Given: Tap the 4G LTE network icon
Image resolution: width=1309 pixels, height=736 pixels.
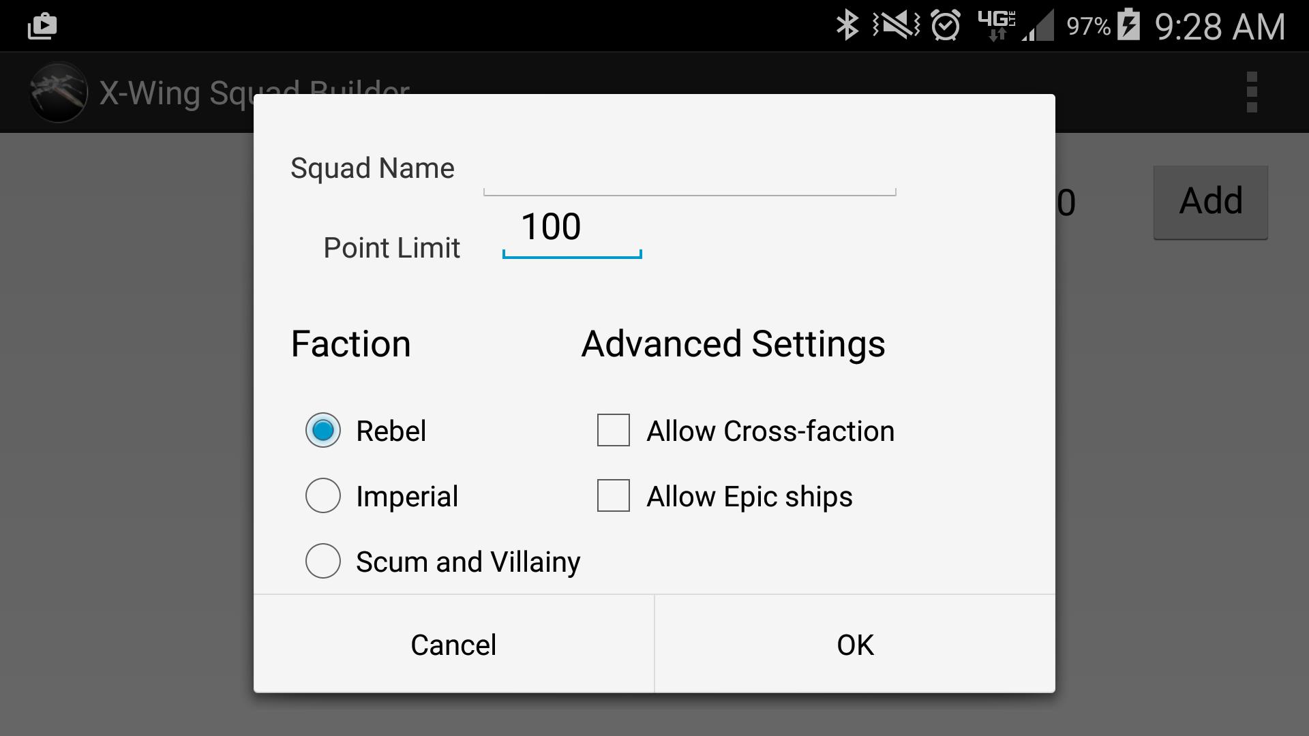Looking at the screenshot, I should [x=995, y=25].
